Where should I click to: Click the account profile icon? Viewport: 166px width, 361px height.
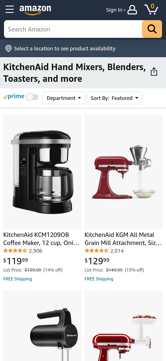pos(132,10)
